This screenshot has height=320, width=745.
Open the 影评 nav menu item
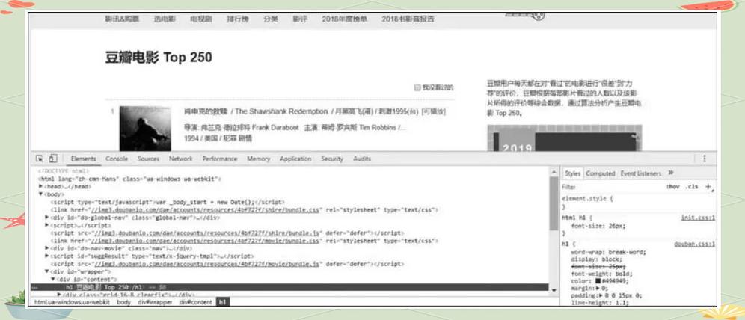click(300, 19)
